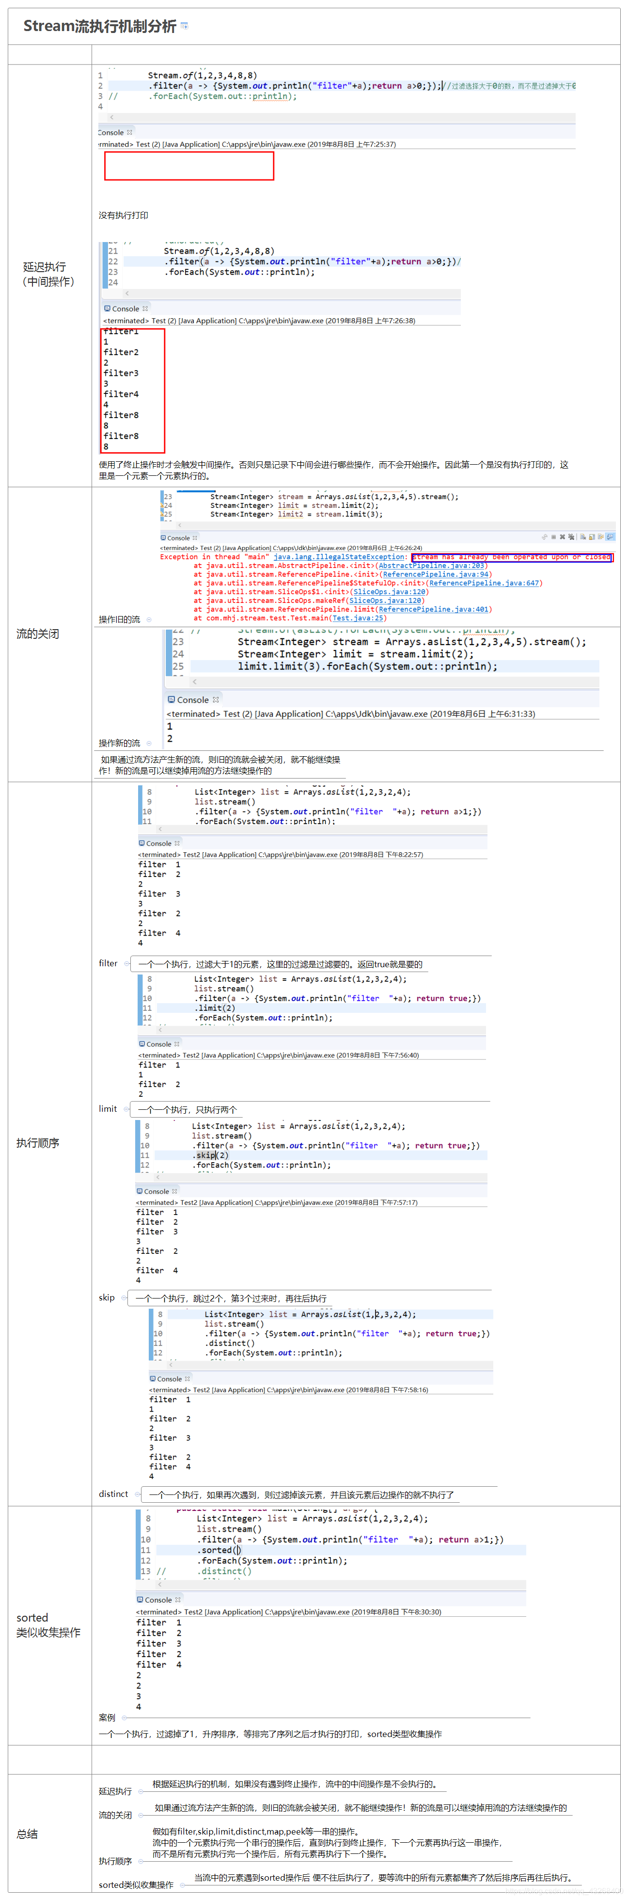Click scroll-left arrow under limit.limit(3) code
This screenshot has height=1900, width=628.
[x=195, y=682]
